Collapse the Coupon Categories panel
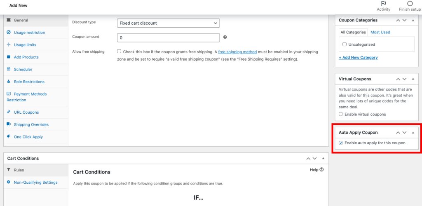Image resolution: width=422 pixels, height=206 pixels. pos(413,20)
